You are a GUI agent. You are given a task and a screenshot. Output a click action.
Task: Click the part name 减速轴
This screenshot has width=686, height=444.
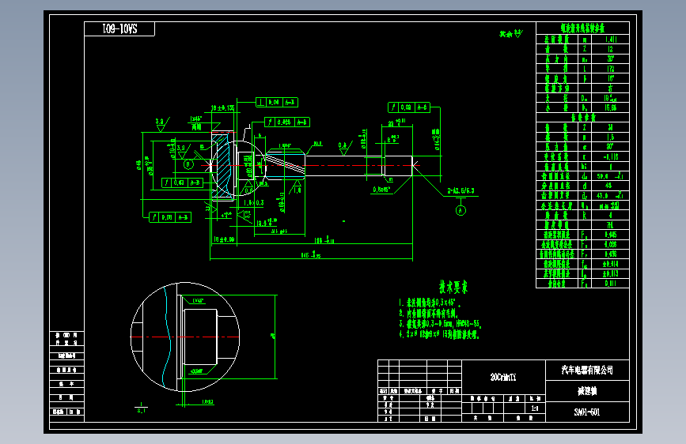coord(587,391)
